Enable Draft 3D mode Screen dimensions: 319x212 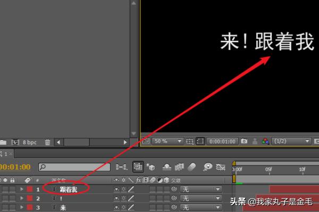(x=150, y=167)
